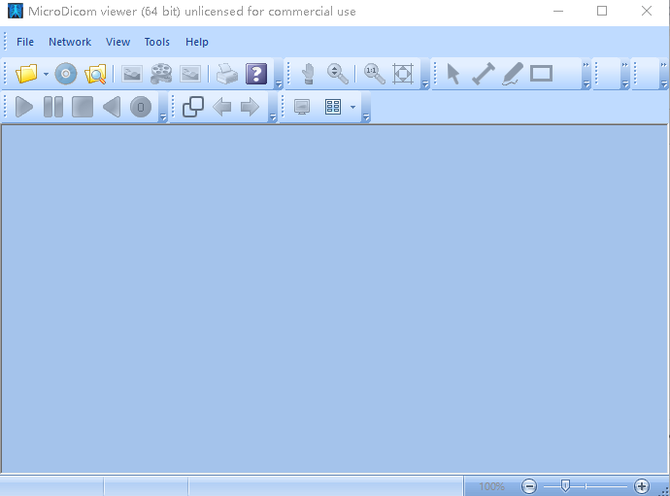670x496 pixels.
Task: Open the View menu
Action: 117,42
